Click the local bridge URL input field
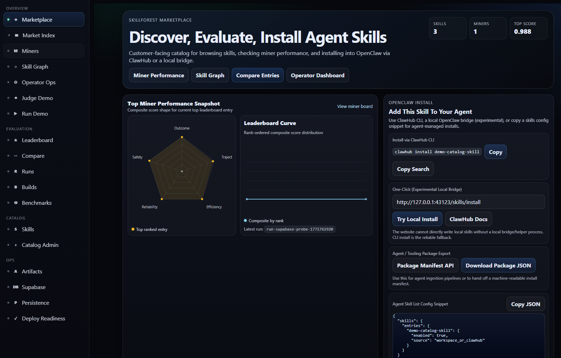561x358 pixels. click(468, 202)
